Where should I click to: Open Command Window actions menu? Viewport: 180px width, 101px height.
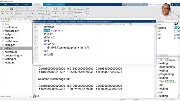(155, 66)
